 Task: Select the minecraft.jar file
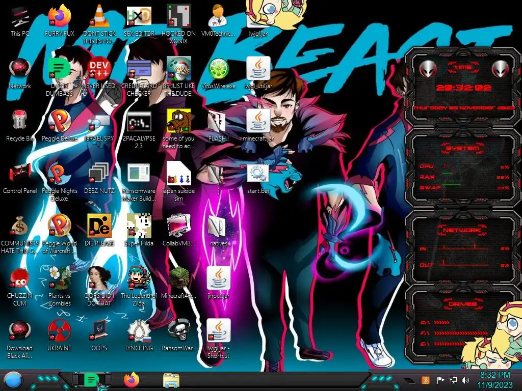(258, 126)
